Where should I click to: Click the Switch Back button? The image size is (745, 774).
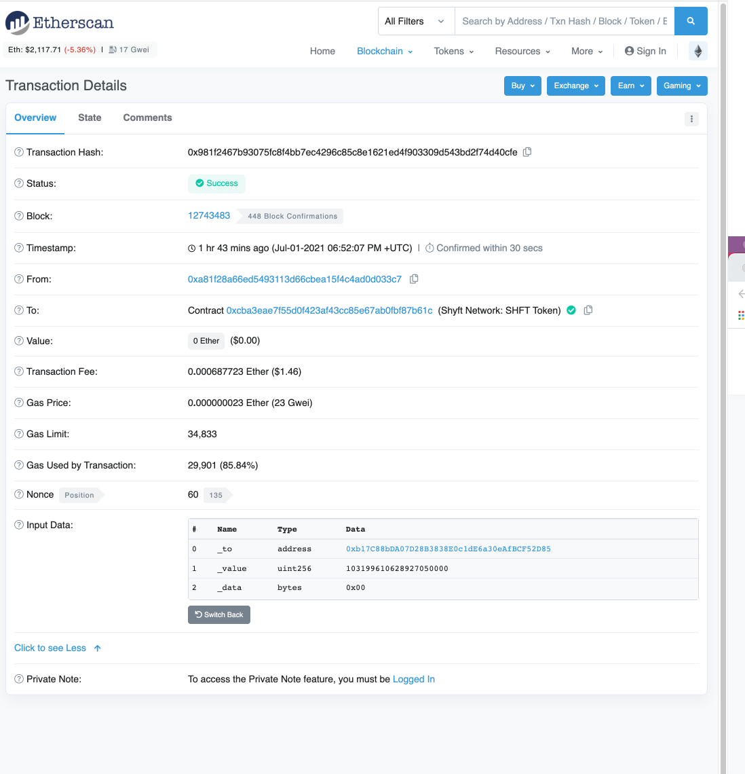pos(219,614)
